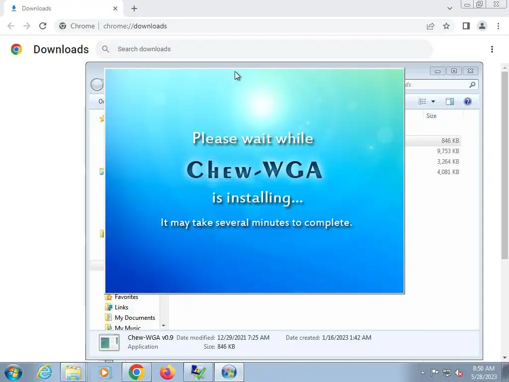Launch Internet Explorer from the taskbar
Viewport: 509px width, 382px height.
click(44, 372)
